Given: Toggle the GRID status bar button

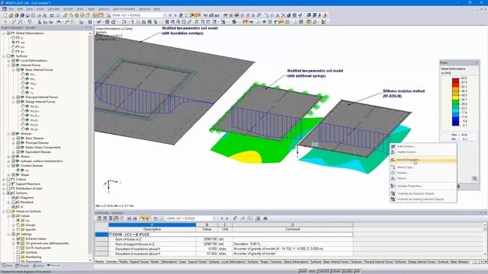Looking at the screenshot, I should [x=312, y=272].
